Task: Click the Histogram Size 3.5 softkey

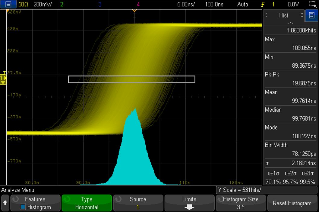Action: (x=240, y=203)
